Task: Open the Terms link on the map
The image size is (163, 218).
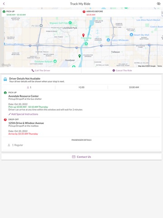Action: [x=159, y=66]
